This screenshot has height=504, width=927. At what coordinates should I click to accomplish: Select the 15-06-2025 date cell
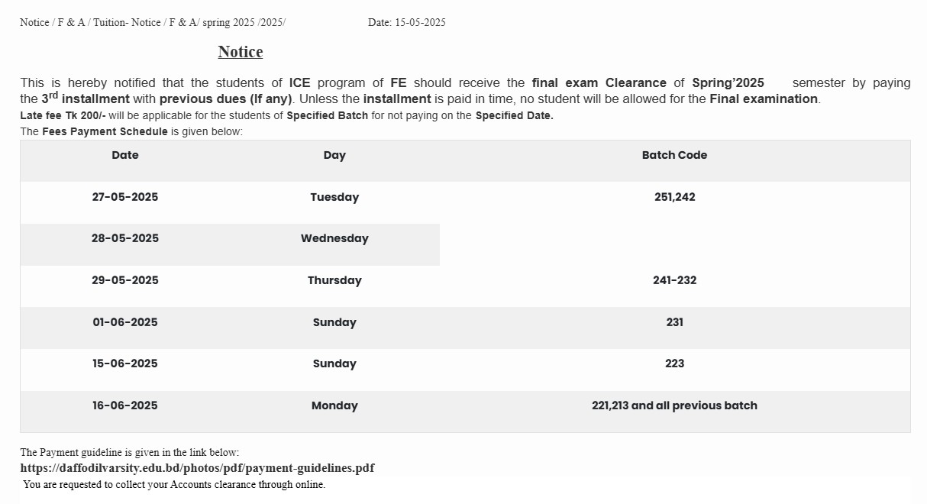pyautogui.click(x=125, y=363)
